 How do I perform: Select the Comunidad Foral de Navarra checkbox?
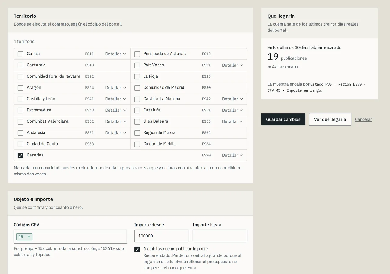click(x=20, y=77)
